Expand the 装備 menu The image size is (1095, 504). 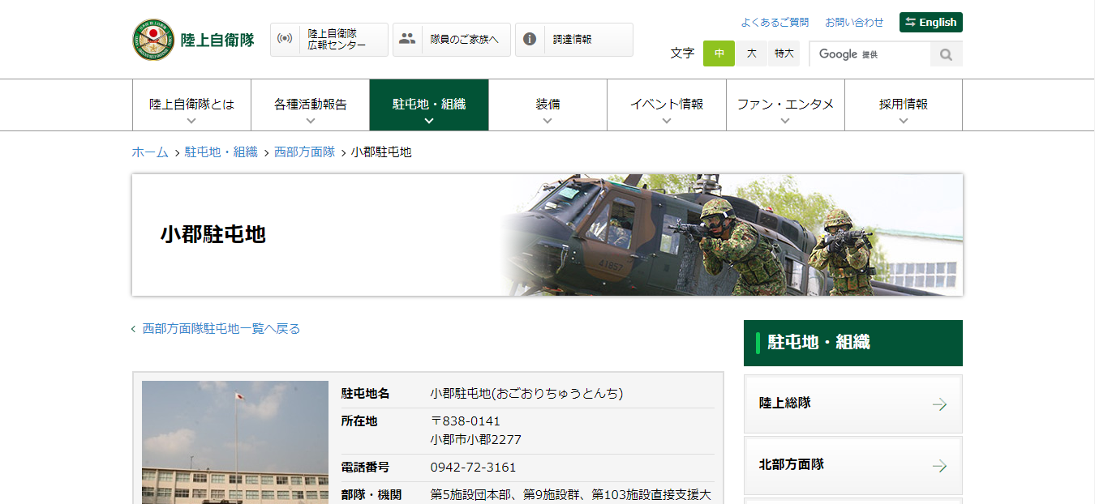coord(547,105)
